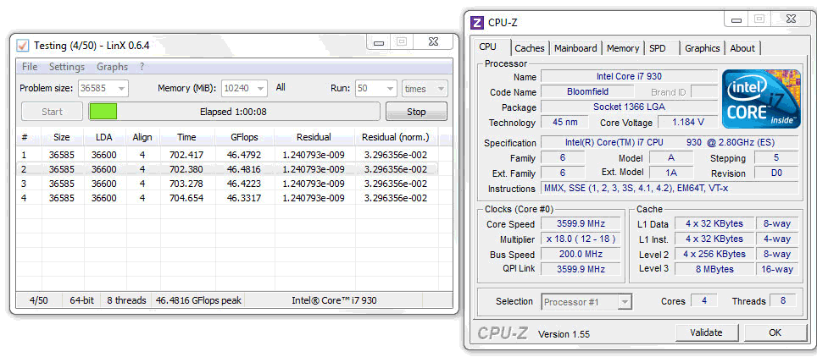This screenshot has width=817, height=357.
Task: Click the Size column header
Action: coord(62,137)
